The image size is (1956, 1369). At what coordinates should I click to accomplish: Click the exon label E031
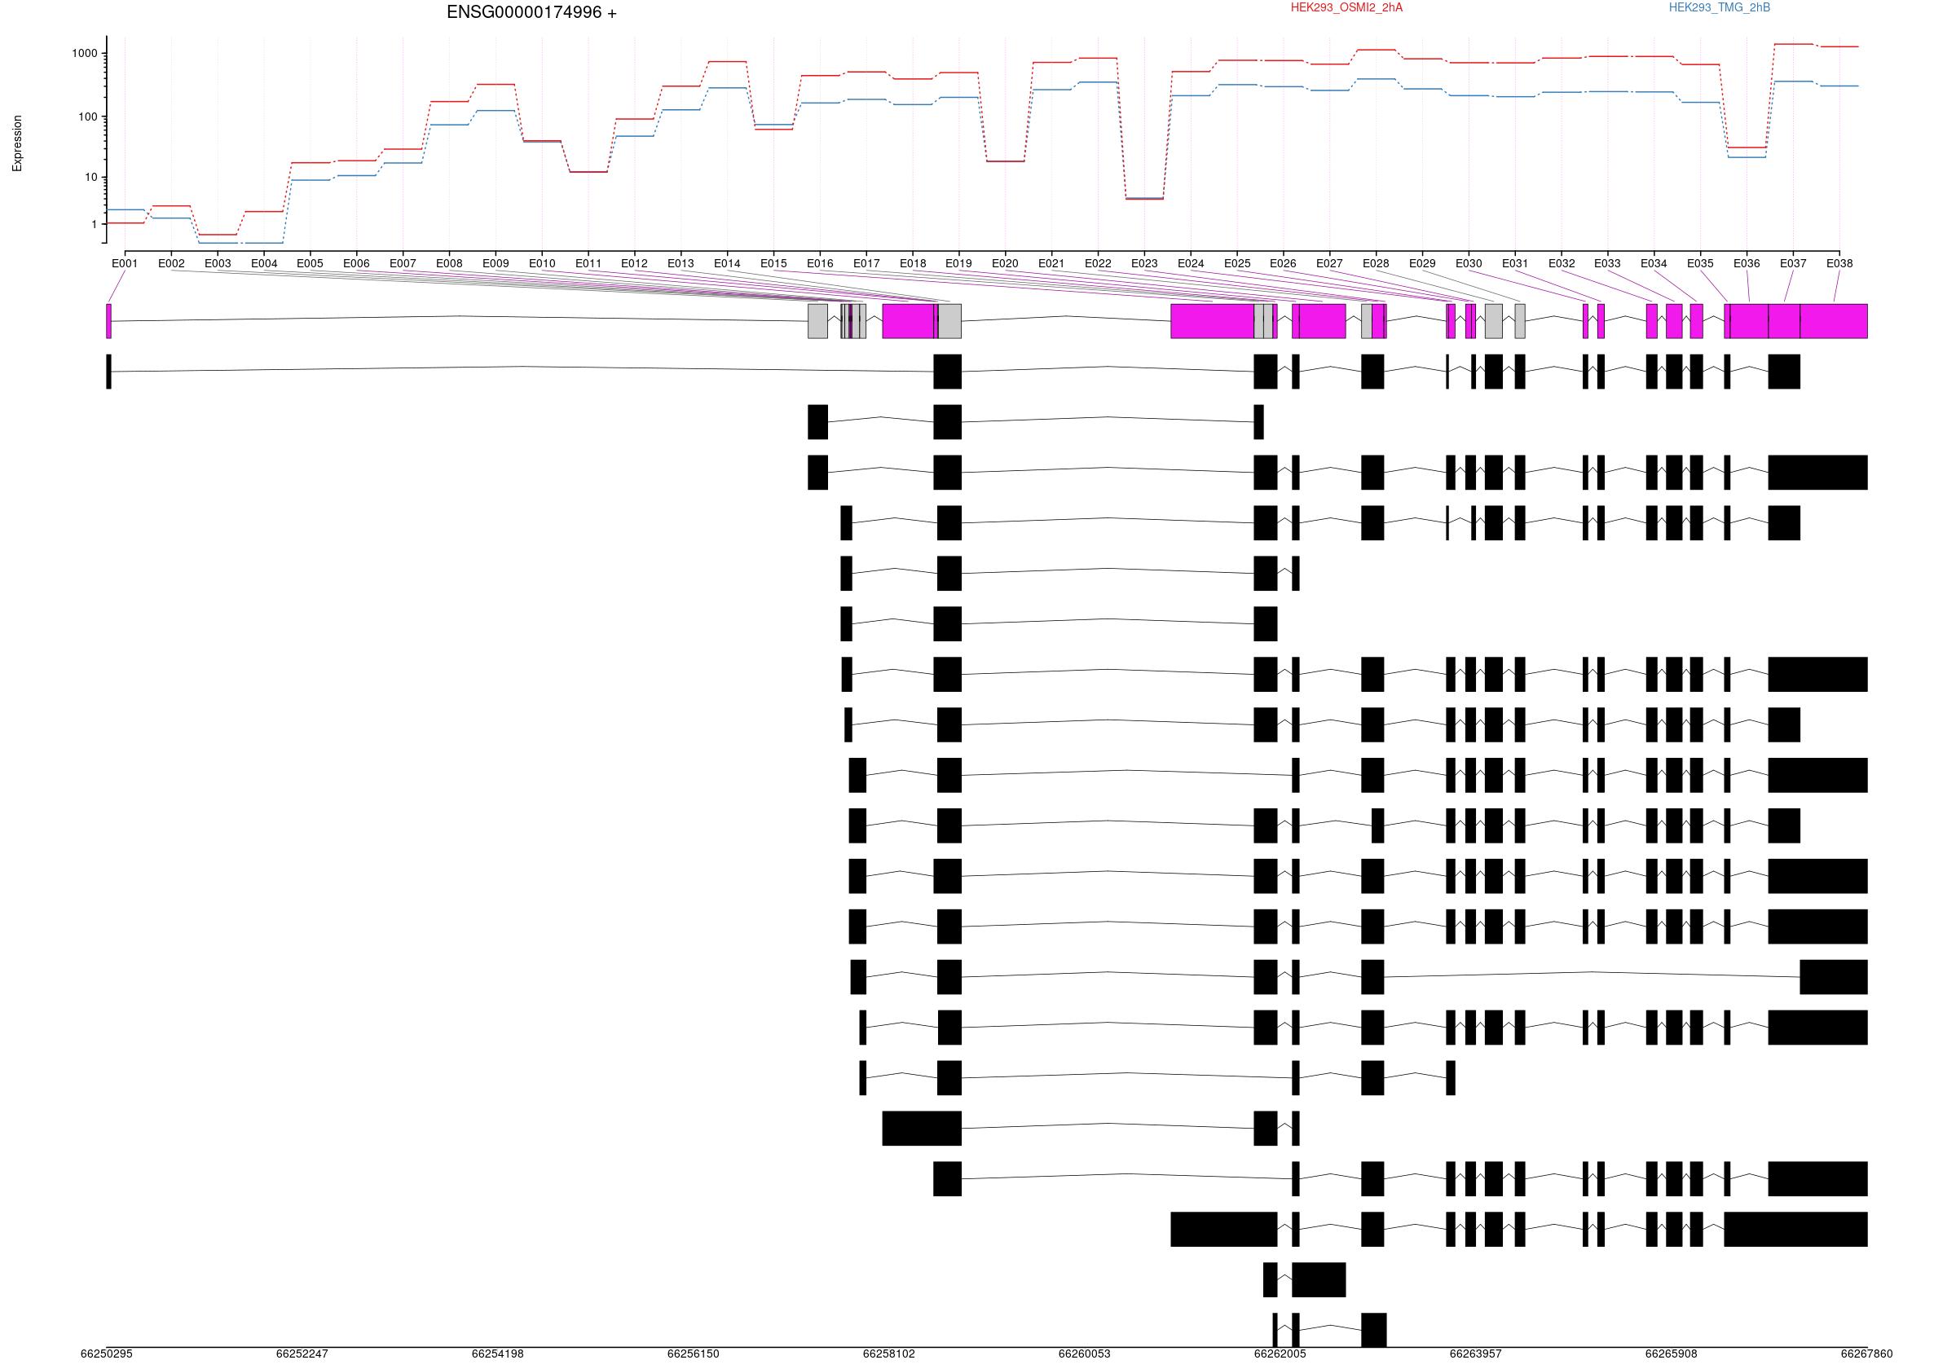click(x=1515, y=263)
